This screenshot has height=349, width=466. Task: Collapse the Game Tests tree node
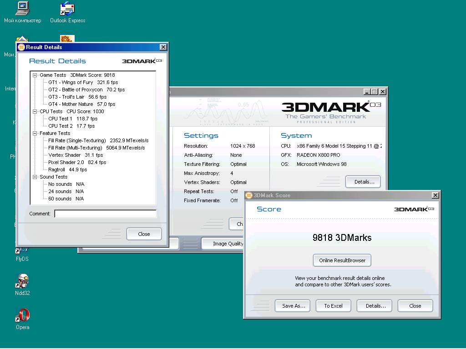(35, 75)
